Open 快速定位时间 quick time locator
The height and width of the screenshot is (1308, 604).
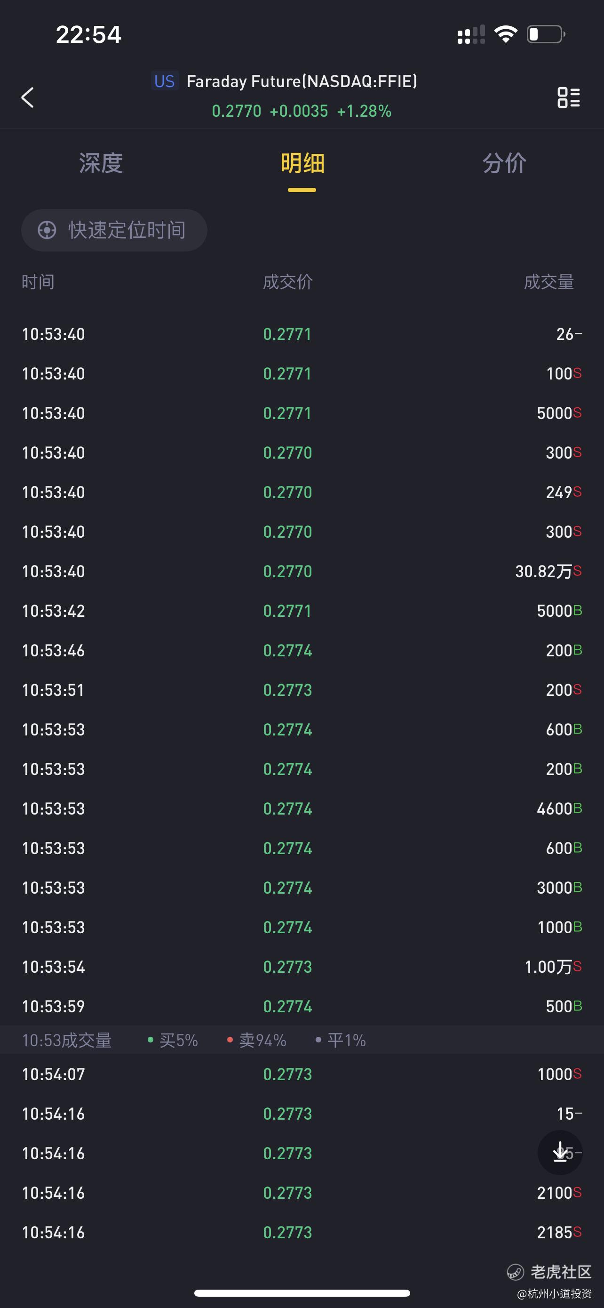point(114,230)
